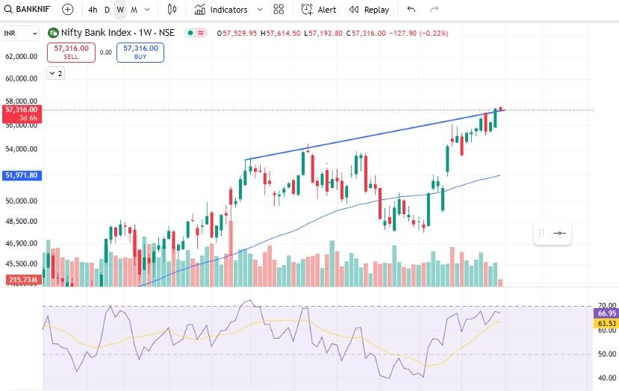Click the 0.00 spread value between buttons

click(106, 52)
